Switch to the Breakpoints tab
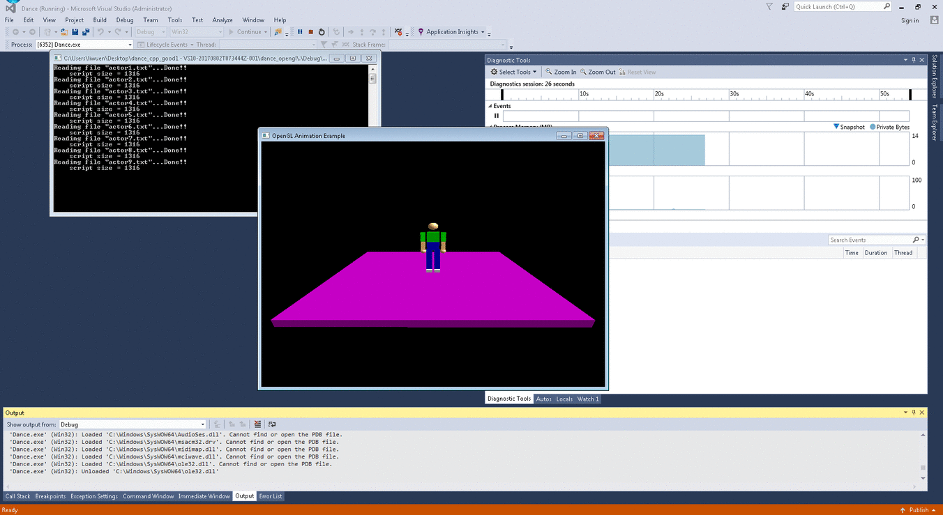This screenshot has height=515, width=943. pos(50,496)
